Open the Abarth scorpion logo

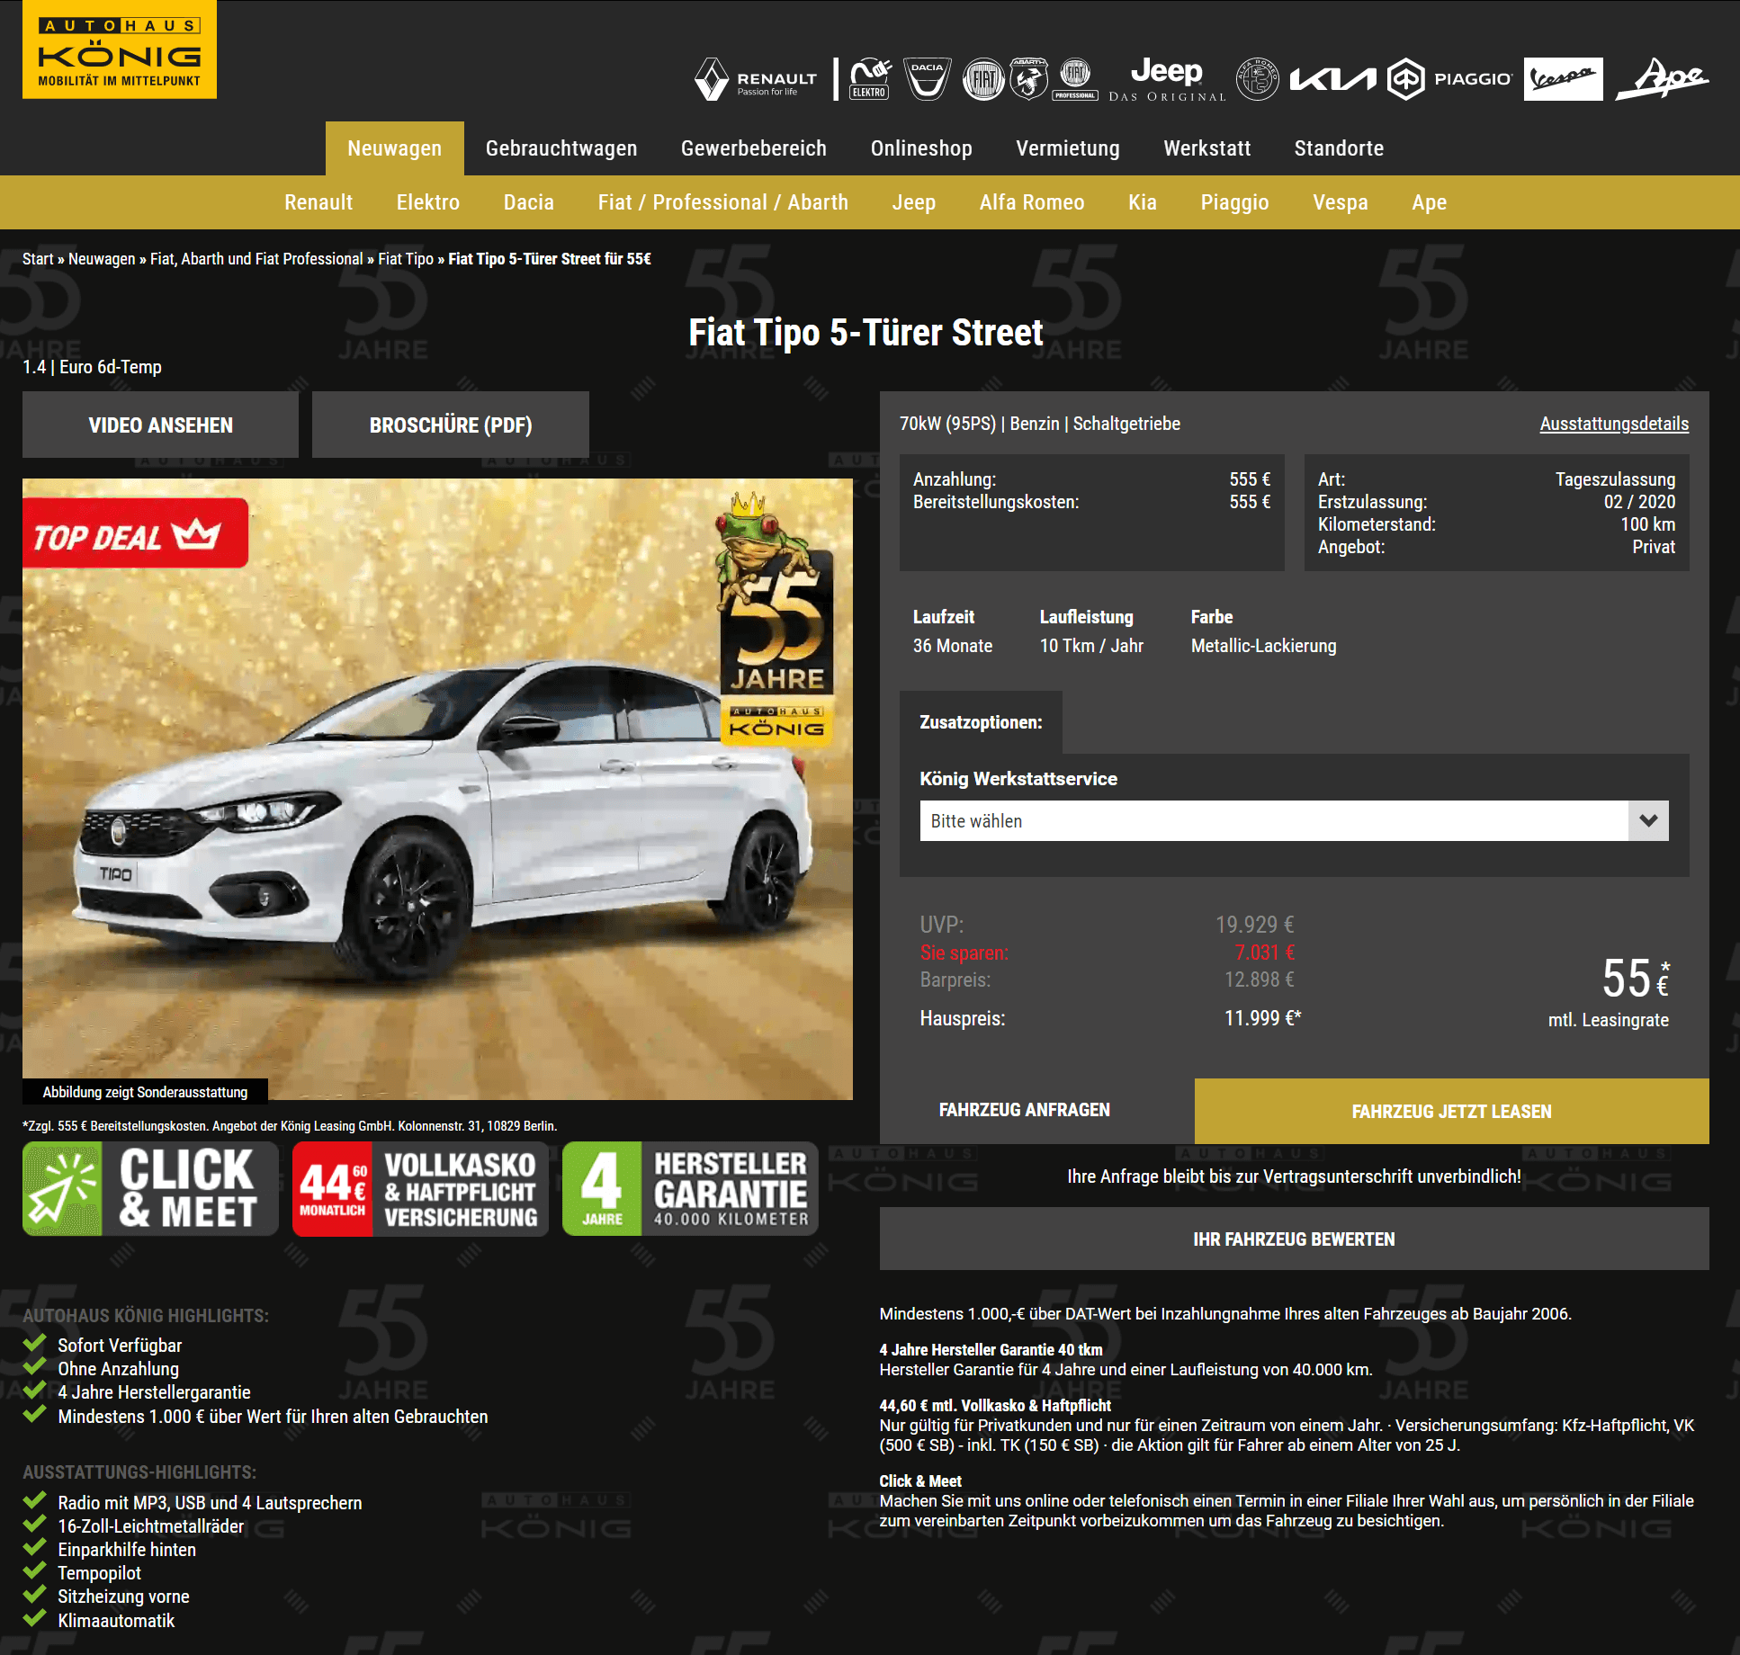pyautogui.click(x=1028, y=79)
